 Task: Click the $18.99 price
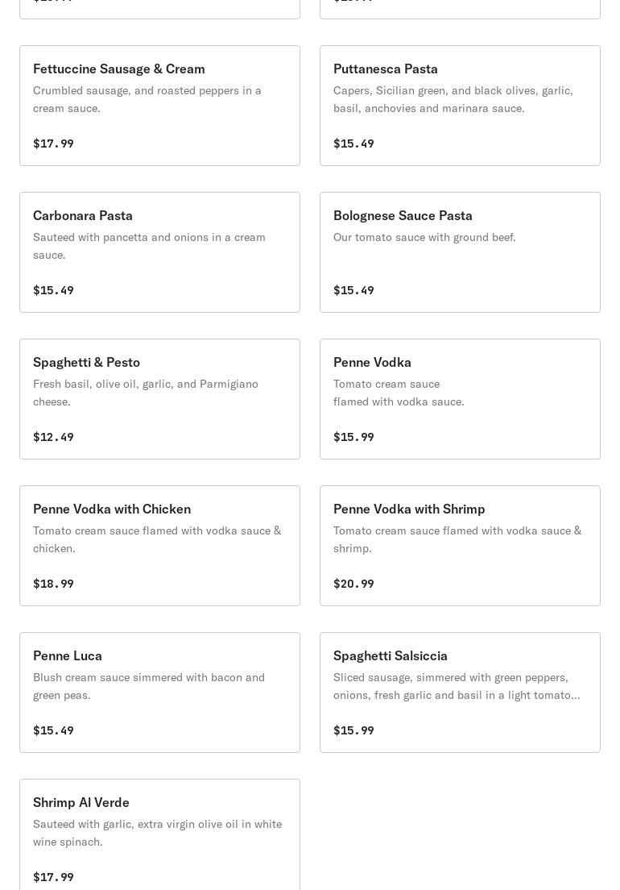(53, 584)
